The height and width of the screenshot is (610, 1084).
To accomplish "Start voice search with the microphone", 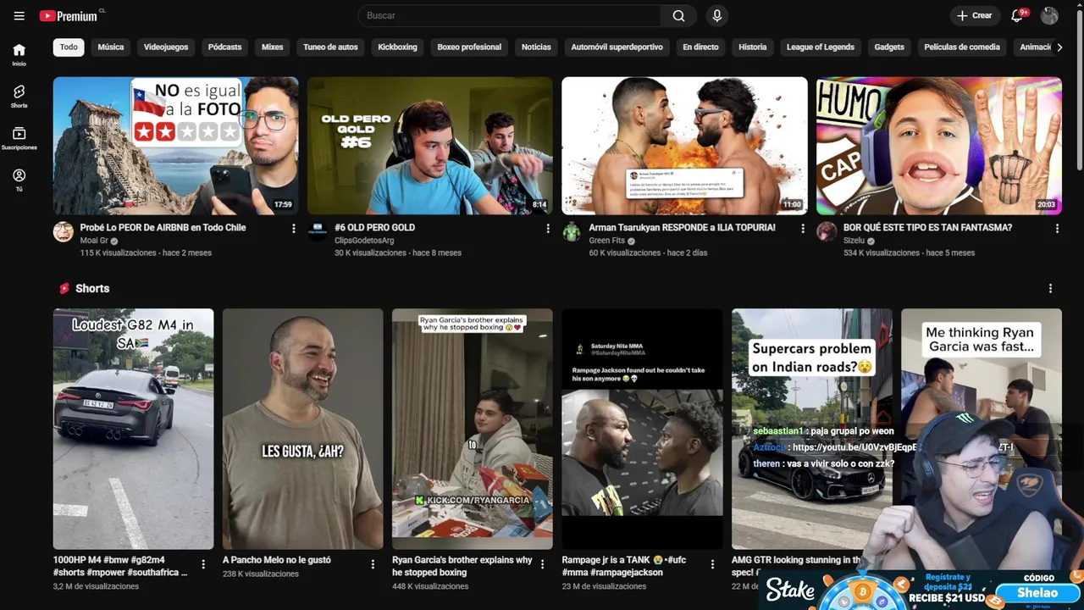I will pos(717,16).
